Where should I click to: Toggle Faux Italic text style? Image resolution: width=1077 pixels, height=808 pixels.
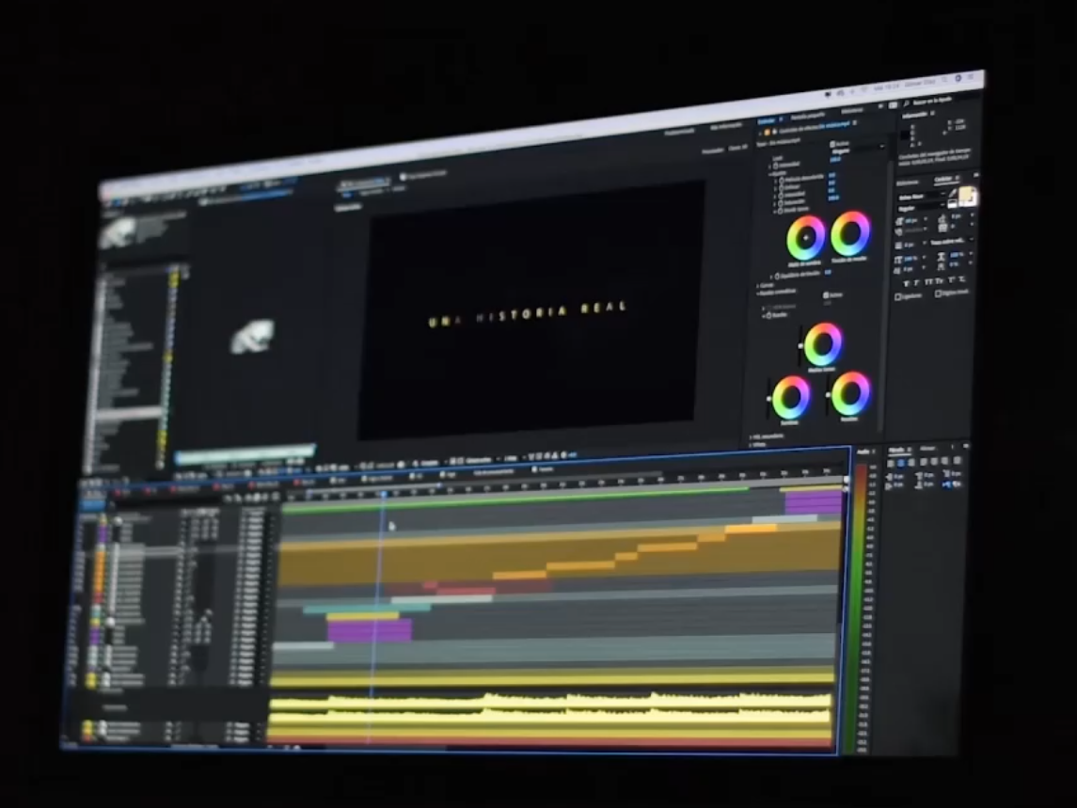point(916,283)
